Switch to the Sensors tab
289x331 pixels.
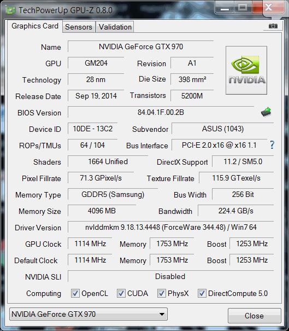point(79,27)
